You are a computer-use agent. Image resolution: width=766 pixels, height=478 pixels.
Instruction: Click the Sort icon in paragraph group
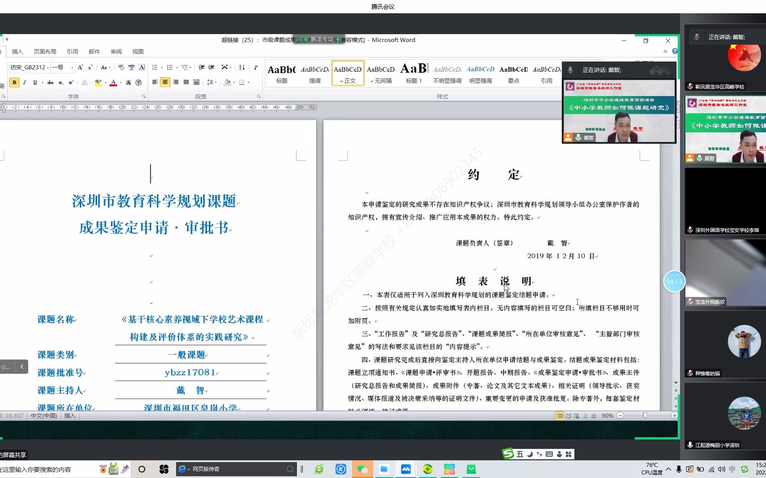pos(242,67)
